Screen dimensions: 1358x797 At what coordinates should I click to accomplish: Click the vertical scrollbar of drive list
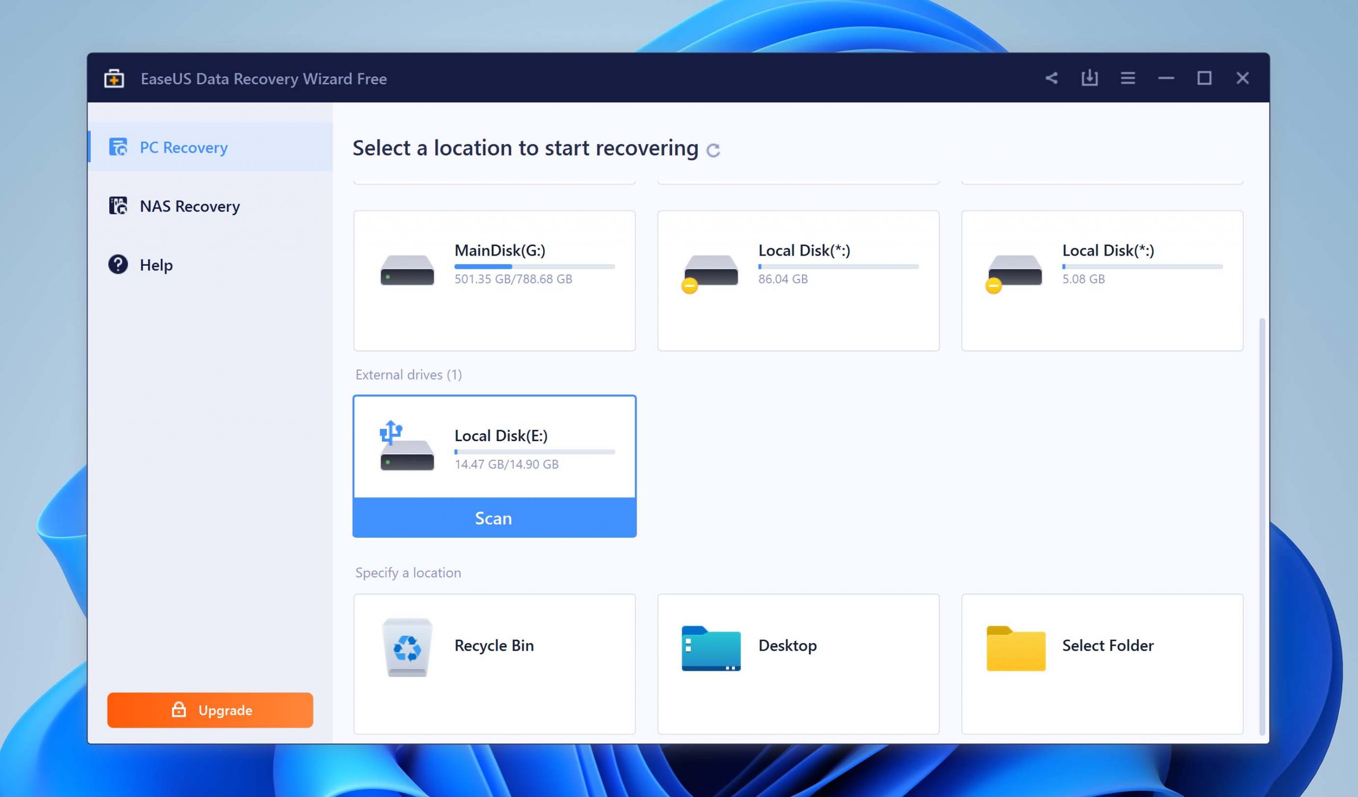tap(1261, 526)
